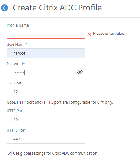Select the HTTPS Port field showing 443
This screenshot has width=140, height=166.
(x=46, y=139)
